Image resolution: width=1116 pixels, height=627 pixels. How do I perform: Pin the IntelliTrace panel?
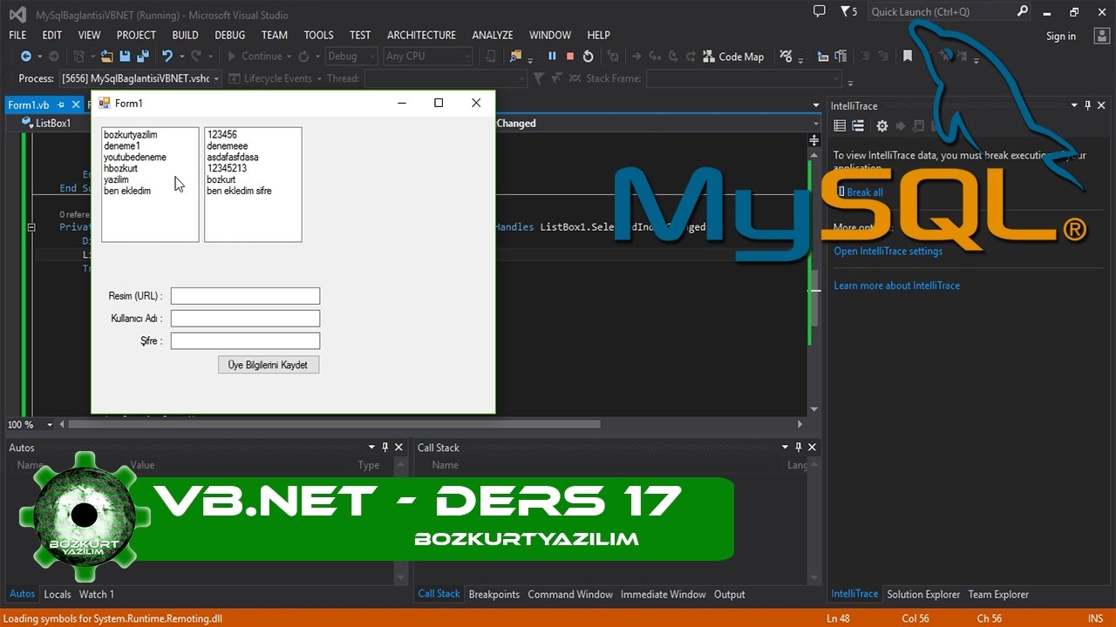click(1088, 105)
